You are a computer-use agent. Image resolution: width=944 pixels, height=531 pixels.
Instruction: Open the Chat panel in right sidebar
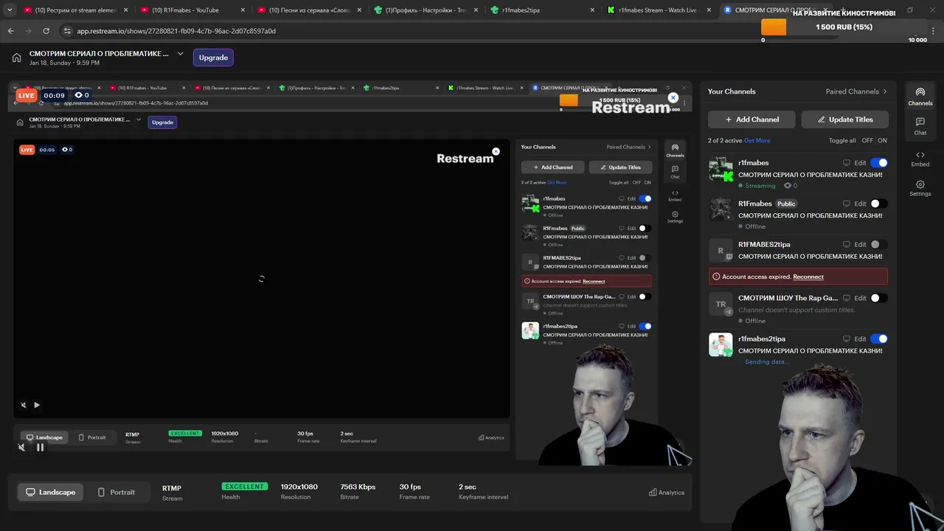click(x=920, y=125)
